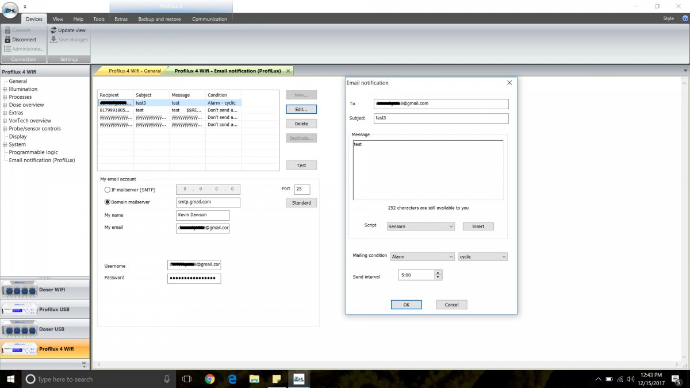
Task: Show hidden system tray icons
Action: click(599, 379)
